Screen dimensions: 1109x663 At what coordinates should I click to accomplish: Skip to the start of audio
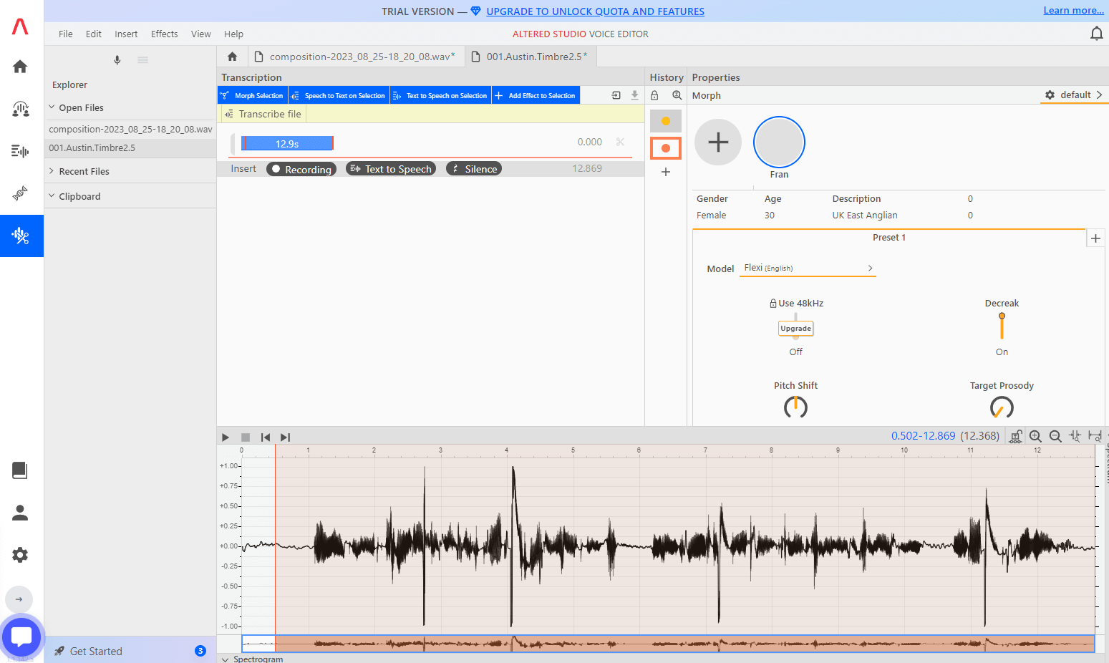click(x=266, y=437)
